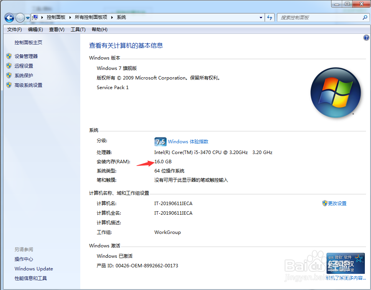This screenshot has width=371, height=290.
Task: Open 性能信息和工具 link
Action: 30,278
